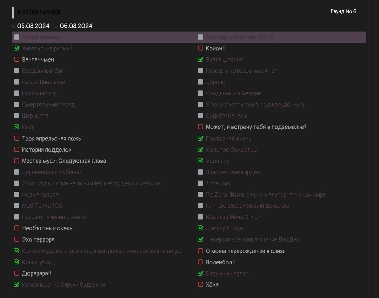Image resolution: width=379 pixels, height=298 pixels.
Task: Uncheck the Ангельские ритмы! checkbox
Action: tap(16, 48)
